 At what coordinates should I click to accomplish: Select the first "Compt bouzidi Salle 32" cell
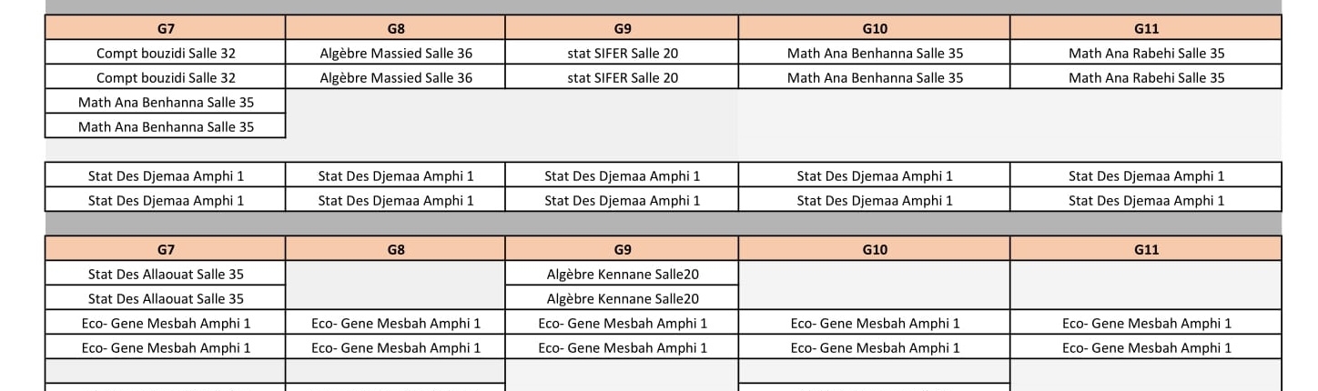[166, 53]
